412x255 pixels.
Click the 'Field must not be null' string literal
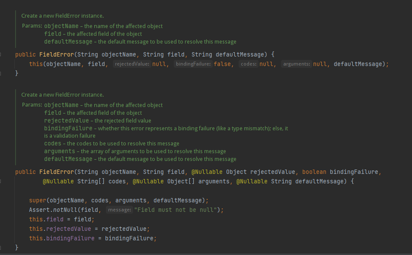179,210
